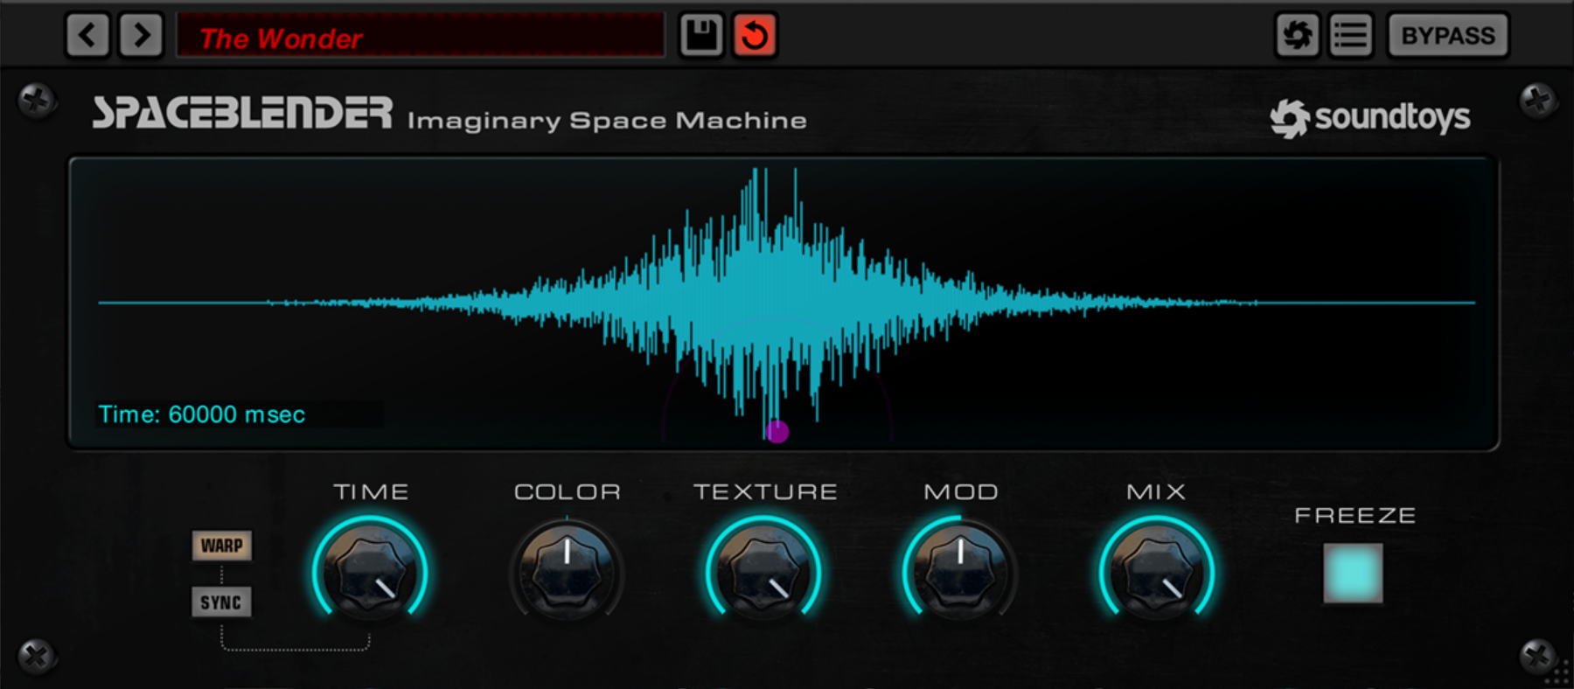
Task: Save preset using the floppy disk icon
Action: coord(701,36)
